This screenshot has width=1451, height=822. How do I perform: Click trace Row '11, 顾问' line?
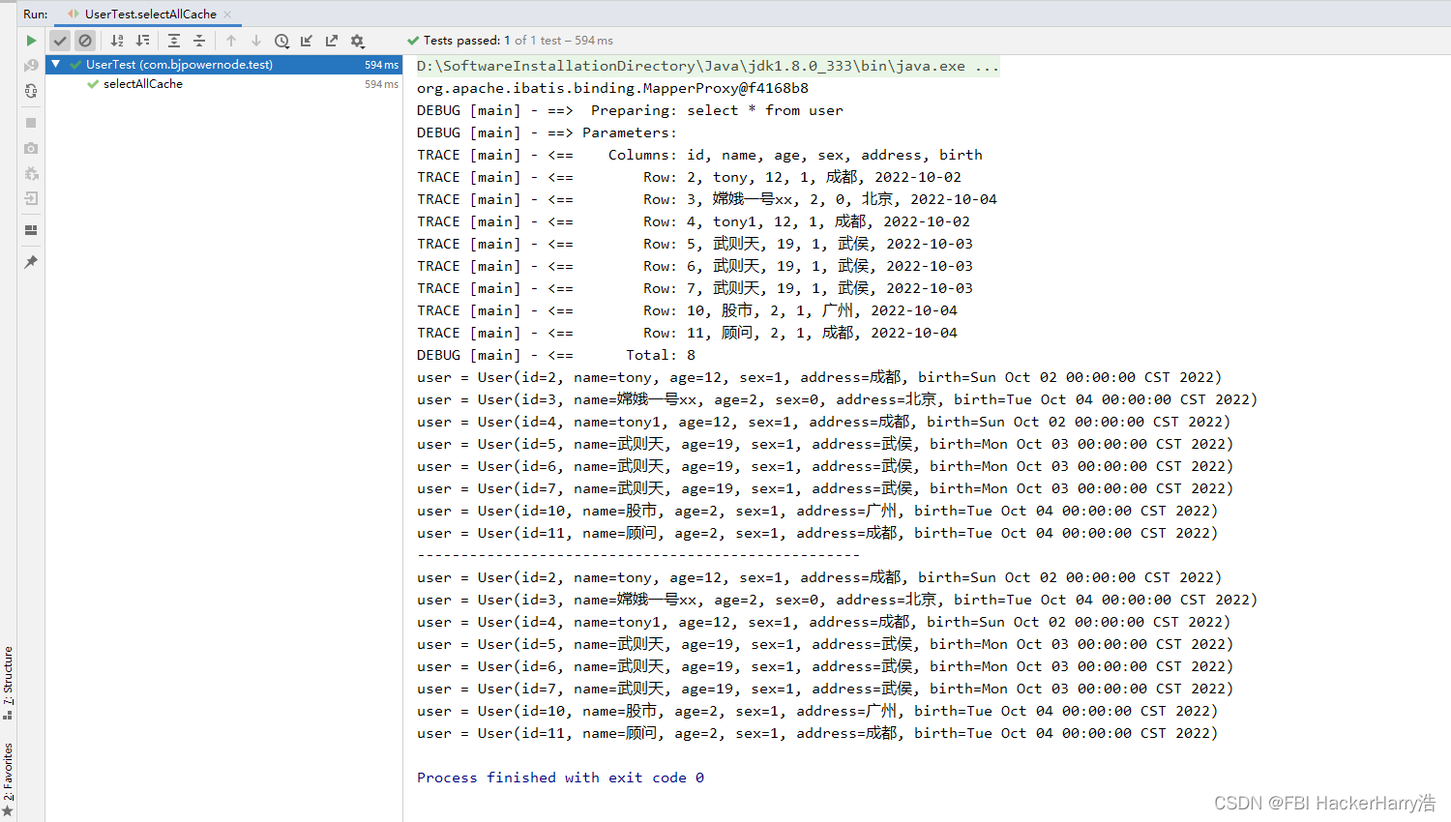point(687,333)
